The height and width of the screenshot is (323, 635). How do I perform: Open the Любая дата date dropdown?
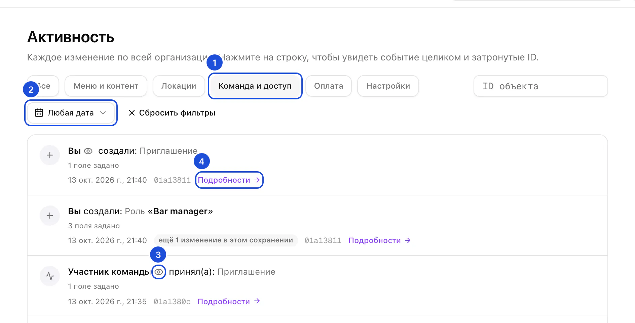coord(71,113)
